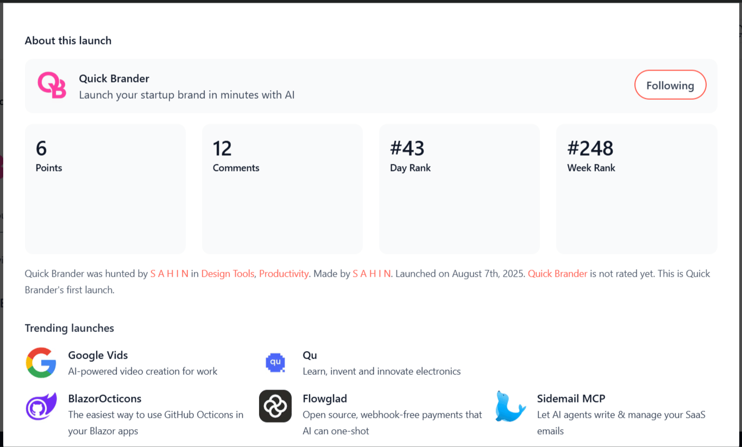Select the #248 Week Rank card

coord(637,189)
